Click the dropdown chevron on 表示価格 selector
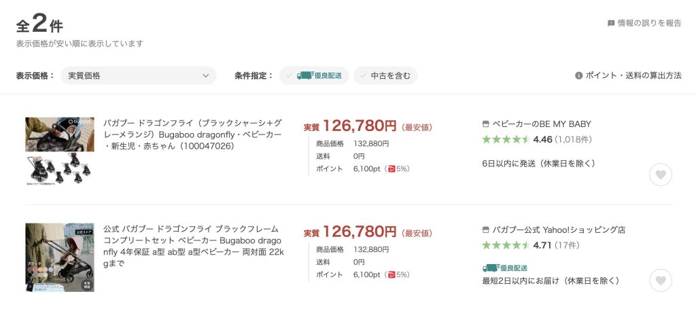 [x=205, y=76]
